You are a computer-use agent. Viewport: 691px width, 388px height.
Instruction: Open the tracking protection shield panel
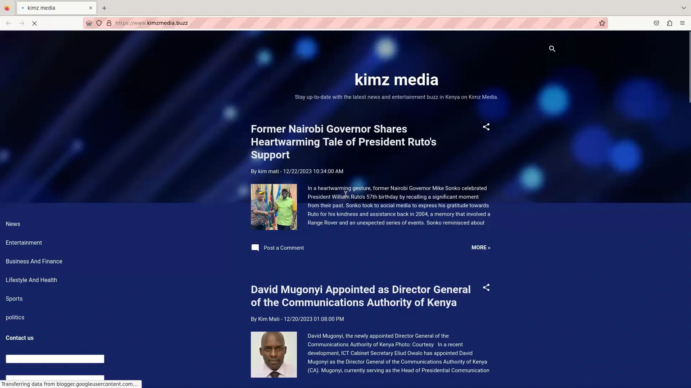(99, 23)
